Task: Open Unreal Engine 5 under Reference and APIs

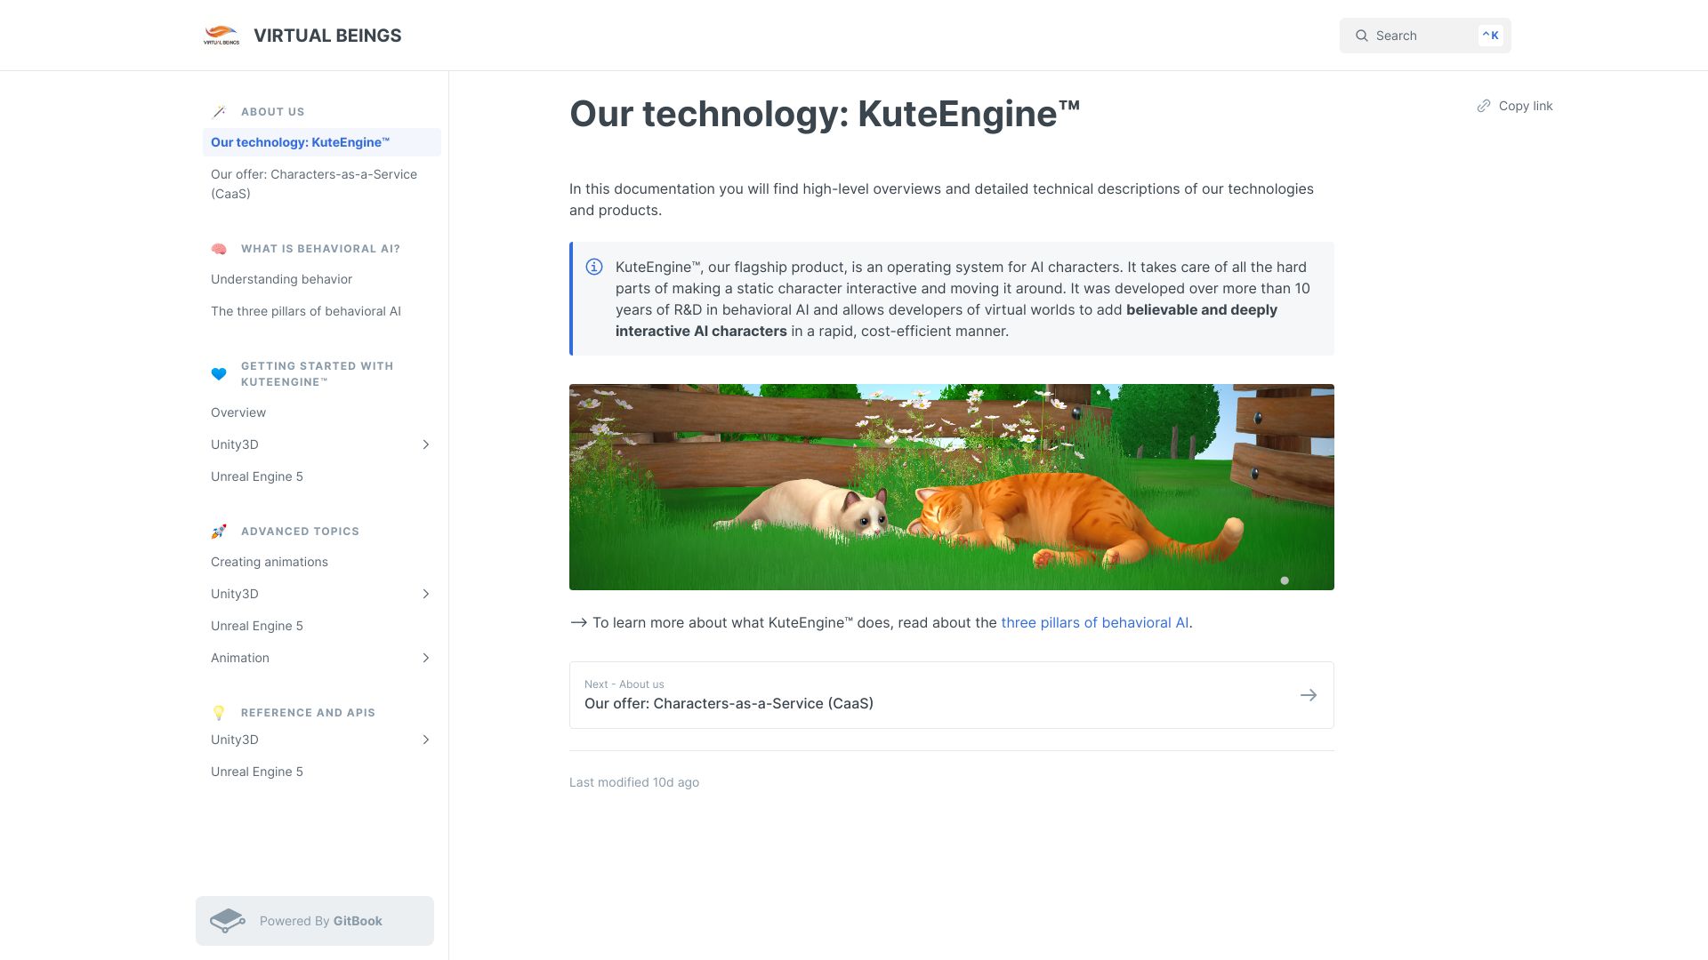Action: [x=322, y=772]
